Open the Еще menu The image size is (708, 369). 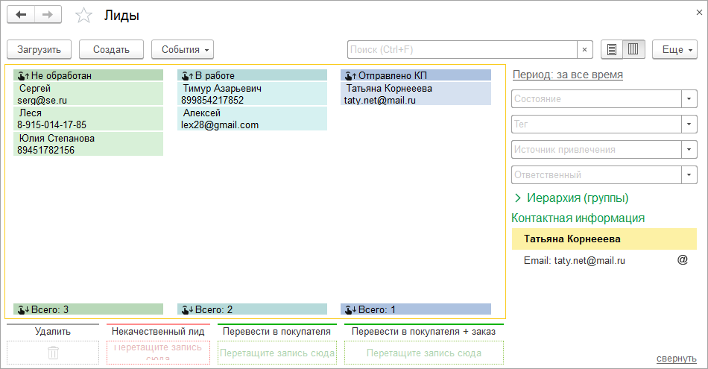coord(674,50)
